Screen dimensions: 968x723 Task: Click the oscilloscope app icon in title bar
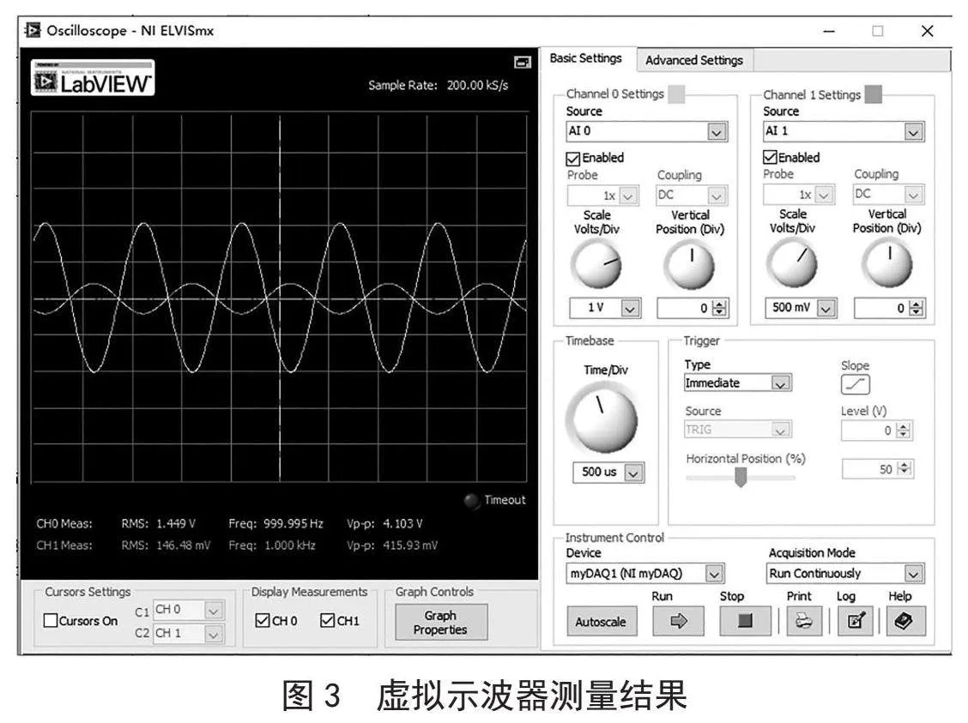tap(32, 30)
